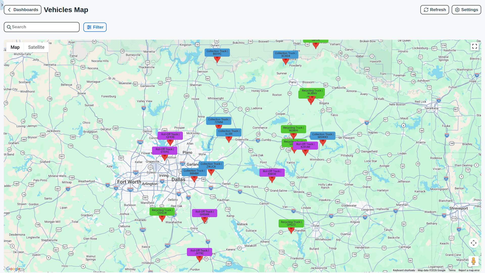This screenshot has height=273, width=485.
Task: Open the Filter panel
Action: [95, 27]
